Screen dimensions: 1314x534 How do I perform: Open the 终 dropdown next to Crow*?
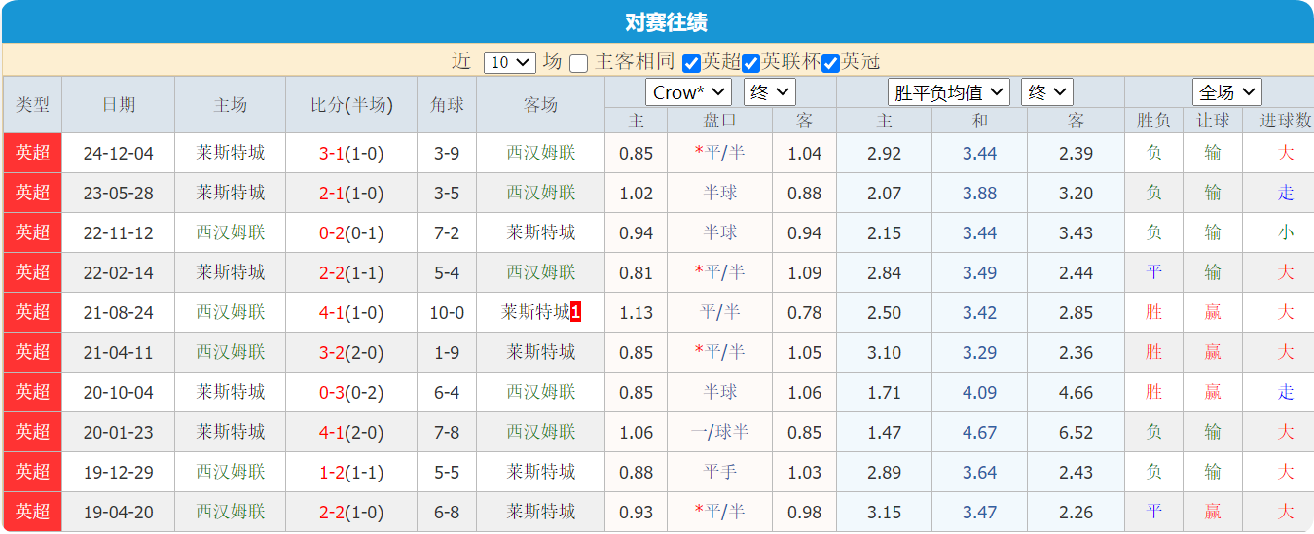(x=770, y=92)
